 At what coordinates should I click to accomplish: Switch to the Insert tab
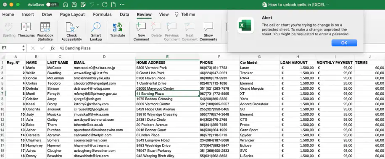[28, 14]
